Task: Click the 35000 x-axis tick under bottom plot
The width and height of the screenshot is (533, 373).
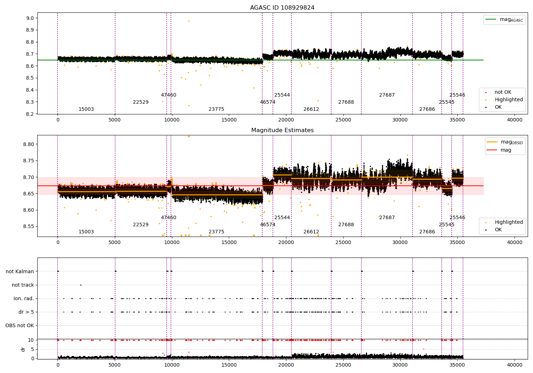Action: point(457,365)
